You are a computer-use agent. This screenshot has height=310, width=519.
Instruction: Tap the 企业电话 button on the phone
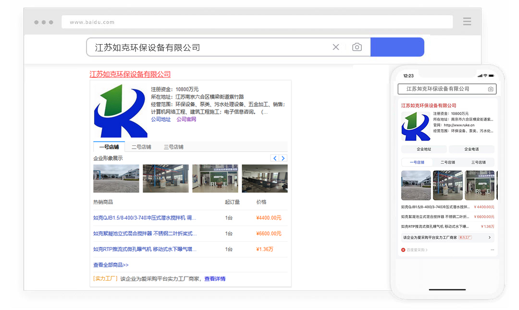click(x=472, y=149)
